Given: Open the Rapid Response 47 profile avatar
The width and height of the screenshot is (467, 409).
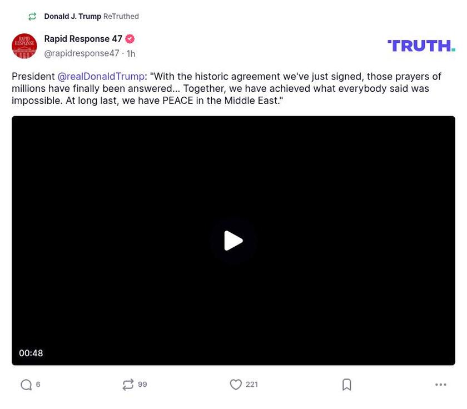Looking at the screenshot, I should pos(24,46).
